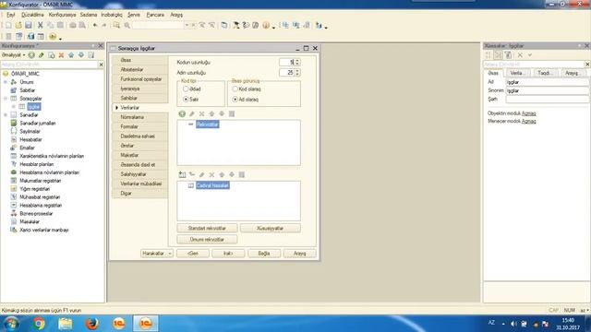Click the volume speaker tray icon
Viewport: 591px width, 332px height.
pyautogui.click(x=513, y=324)
